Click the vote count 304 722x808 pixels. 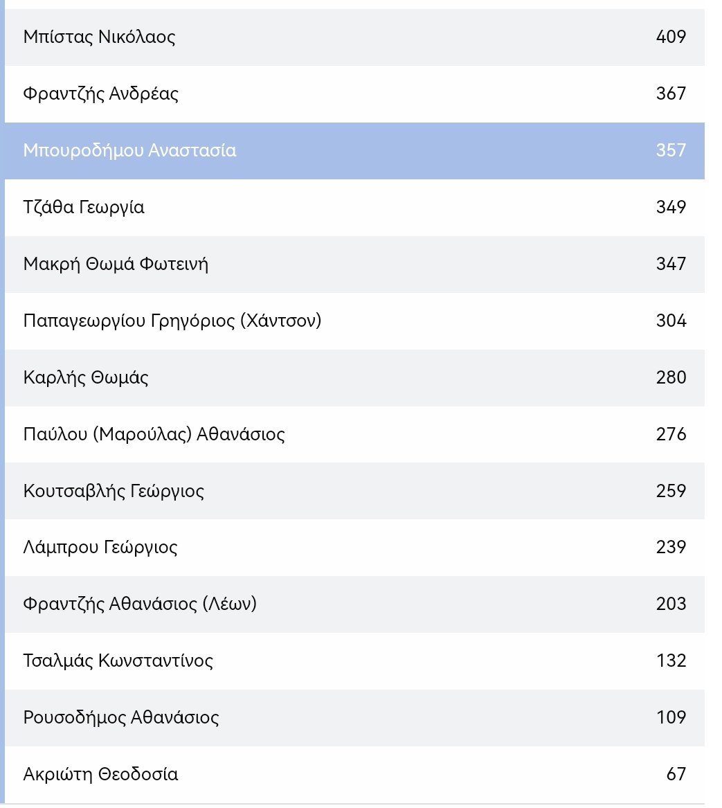coord(671,321)
